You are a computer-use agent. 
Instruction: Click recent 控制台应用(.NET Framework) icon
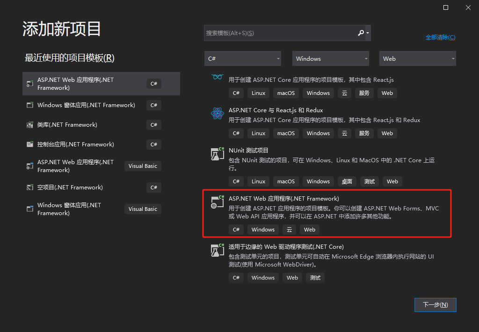(x=30, y=144)
